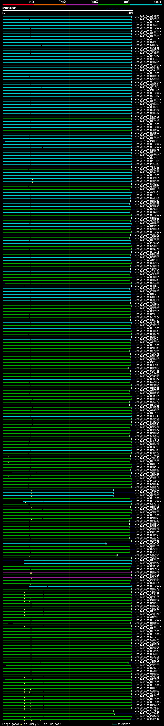Screen dimensions: 164x726
Task: Open UniRef100_C0NL66 label
Action: 147,458
